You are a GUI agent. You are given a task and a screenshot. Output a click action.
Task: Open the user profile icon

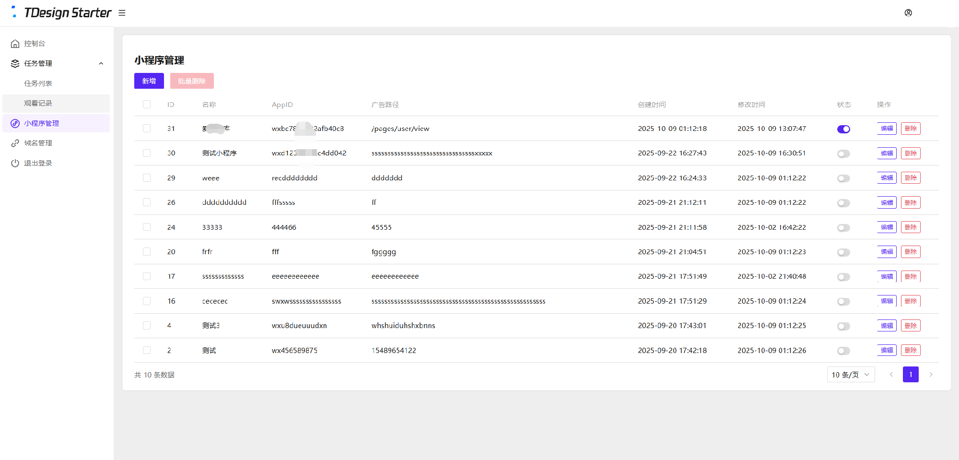[908, 13]
